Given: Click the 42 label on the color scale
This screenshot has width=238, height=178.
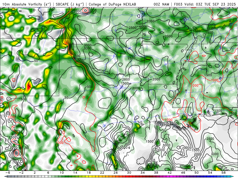Looking at the screenshot, I should pyautogui.click(x=170, y=173).
